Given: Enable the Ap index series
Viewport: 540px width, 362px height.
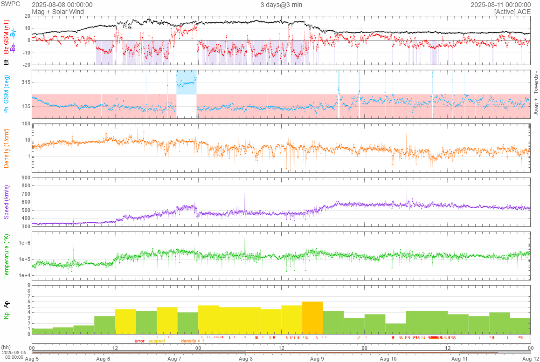Looking at the screenshot, I should (x=7, y=305).
